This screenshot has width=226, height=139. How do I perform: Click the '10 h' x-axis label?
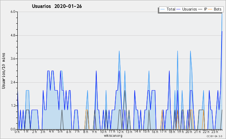[103, 132]
